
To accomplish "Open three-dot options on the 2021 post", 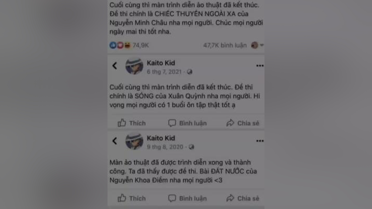I will coord(260,66).
